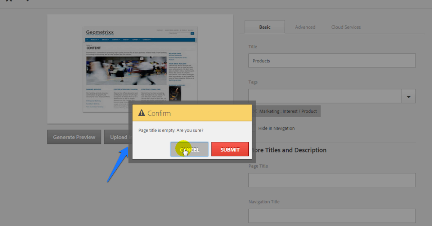Switch to the Advanced tab
The height and width of the screenshot is (226, 432).
(305, 27)
